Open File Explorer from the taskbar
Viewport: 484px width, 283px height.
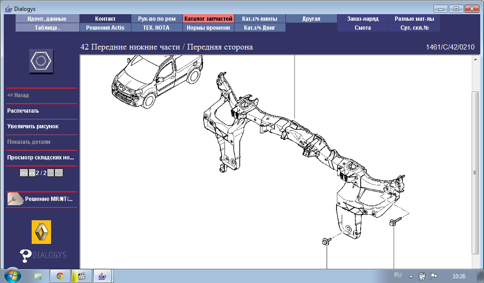click(x=38, y=276)
